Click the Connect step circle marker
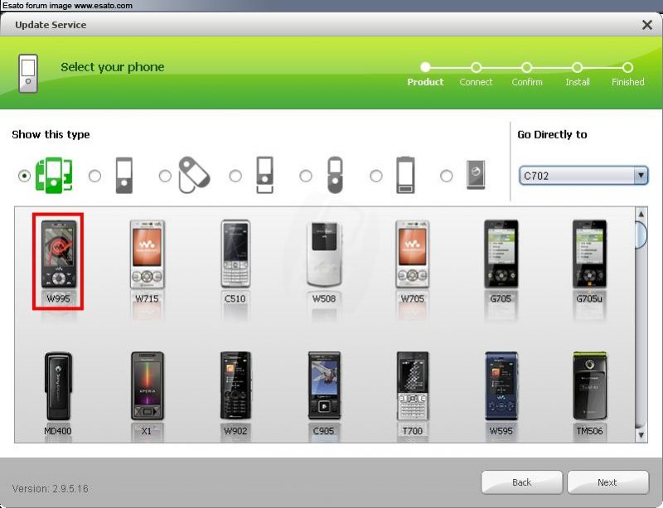Viewport: 663px width, 508px height. pos(476,67)
